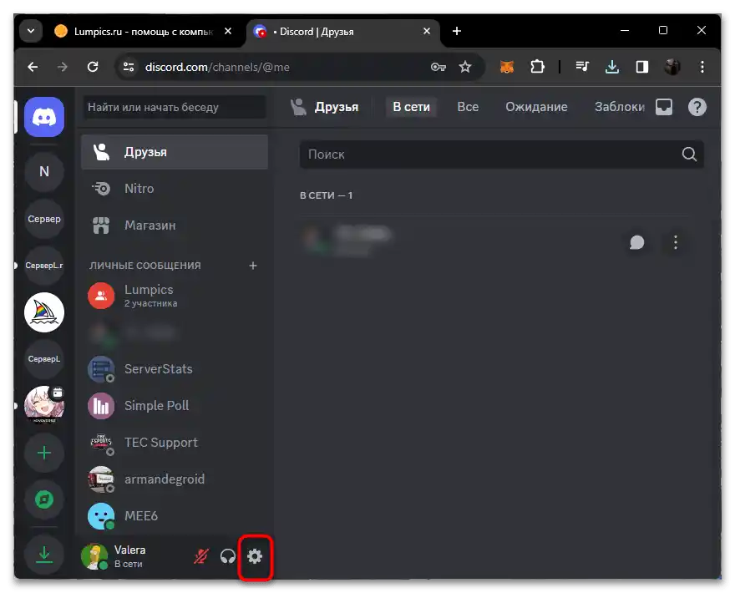Open the browser extensions puzzle icon

[x=537, y=67]
